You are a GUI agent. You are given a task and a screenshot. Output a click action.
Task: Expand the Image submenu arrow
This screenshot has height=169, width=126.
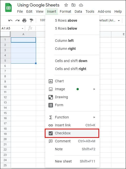(94, 89)
